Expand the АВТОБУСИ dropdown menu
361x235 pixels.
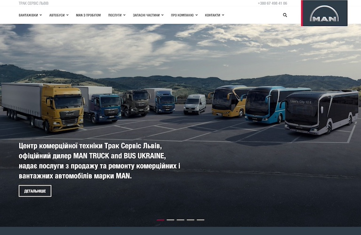pyautogui.click(x=59, y=15)
